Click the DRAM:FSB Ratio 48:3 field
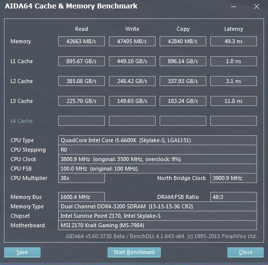Image resolution: width=268 pixels, height=265 pixels. tap(234, 197)
